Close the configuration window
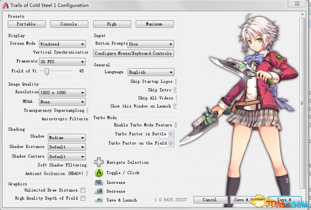The width and height of the screenshot is (311, 210). pos(297,3)
